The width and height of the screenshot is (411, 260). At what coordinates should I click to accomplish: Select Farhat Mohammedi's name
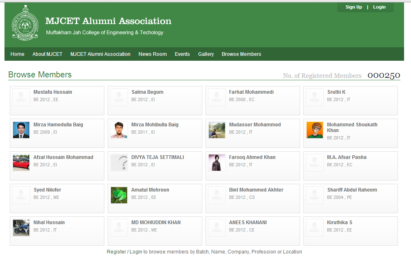(x=251, y=92)
